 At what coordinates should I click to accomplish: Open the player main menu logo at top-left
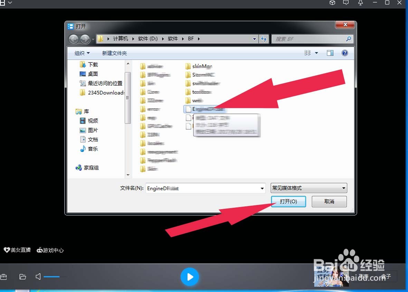(2, 3)
